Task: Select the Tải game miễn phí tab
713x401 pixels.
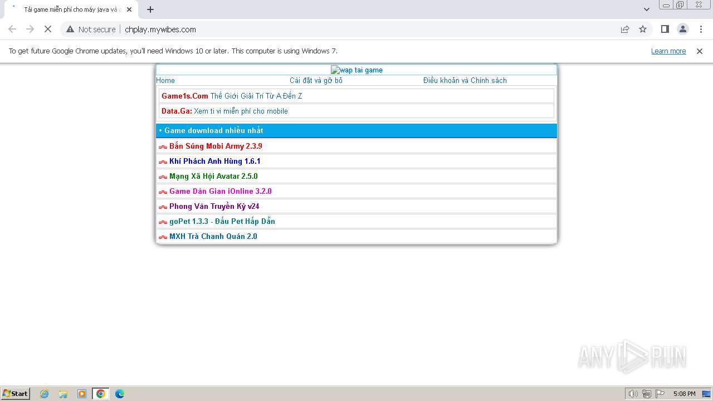Action: pos(70,9)
